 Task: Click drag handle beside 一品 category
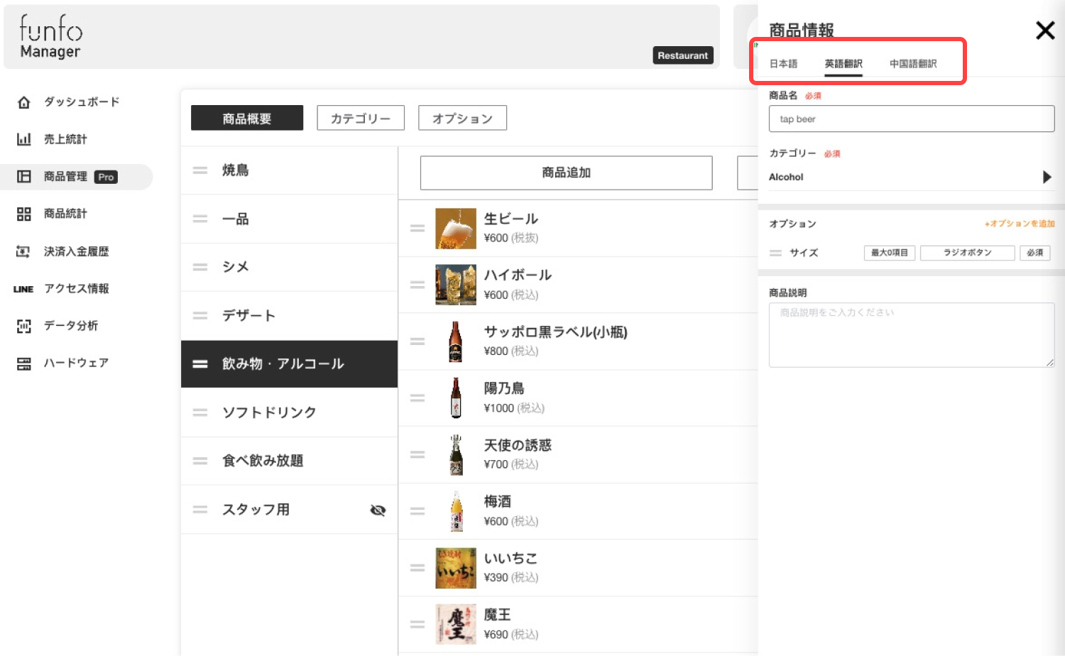tap(200, 219)
